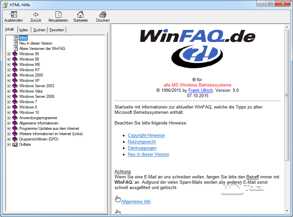Open the Suchen tab
293x217 pixels.
(x=39, y=30)
